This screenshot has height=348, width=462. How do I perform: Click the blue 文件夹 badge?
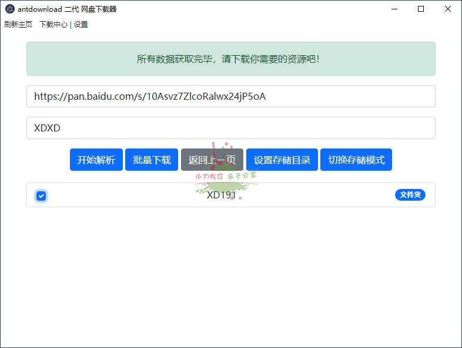point(410,195)
